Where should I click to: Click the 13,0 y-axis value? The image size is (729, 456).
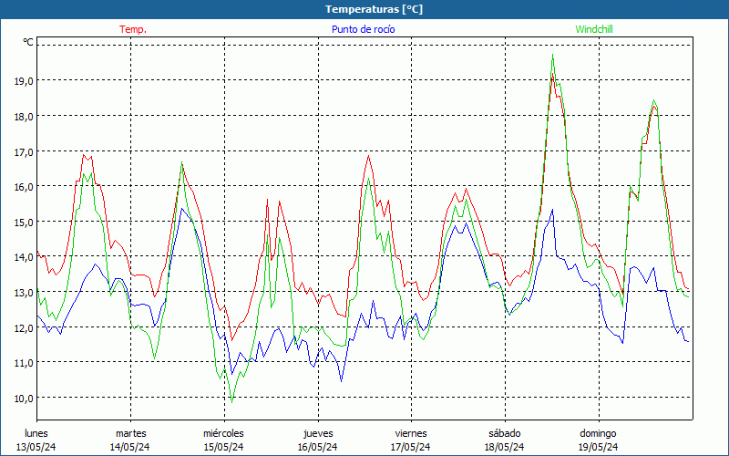coord(25,293)
